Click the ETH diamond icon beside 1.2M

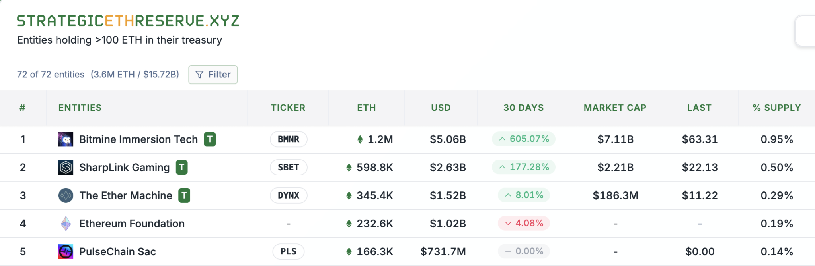pyautogui.click(x=361, y=139)
